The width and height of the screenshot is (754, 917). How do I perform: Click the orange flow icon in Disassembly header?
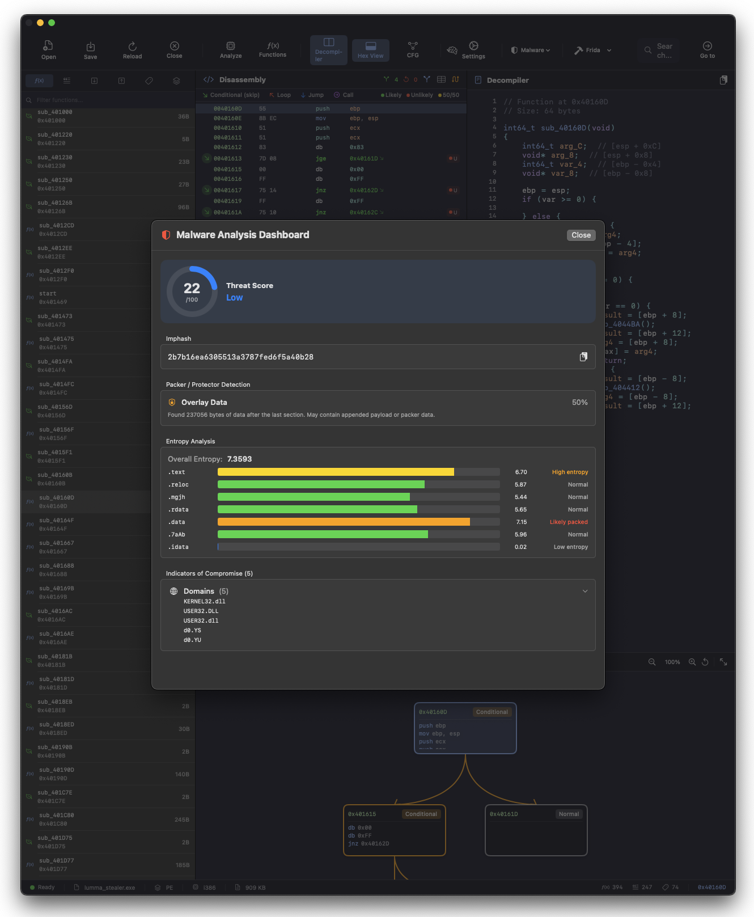455,79
